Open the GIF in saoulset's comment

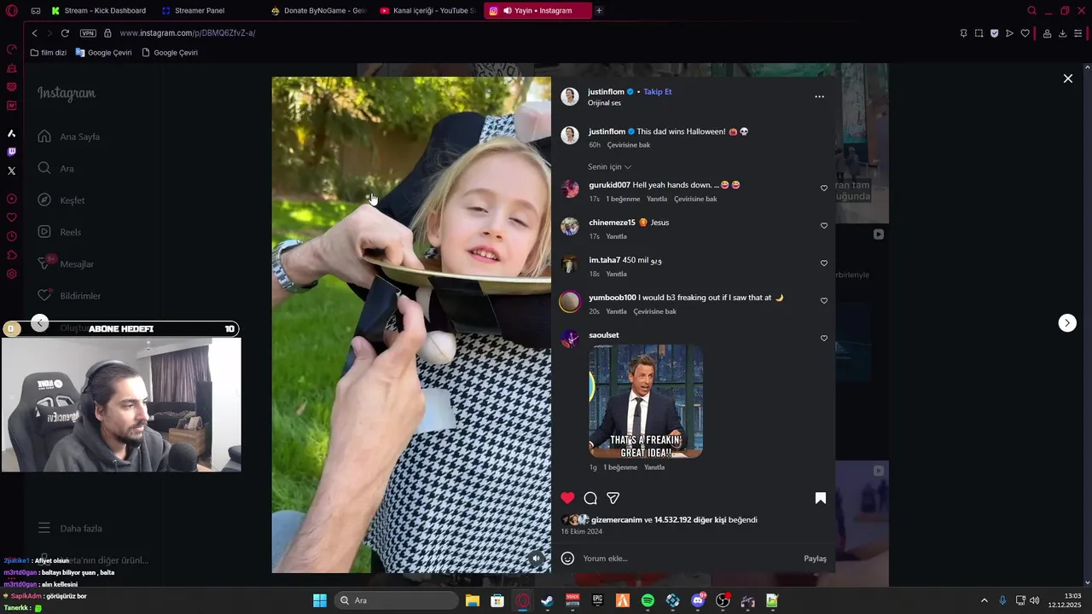646,402
